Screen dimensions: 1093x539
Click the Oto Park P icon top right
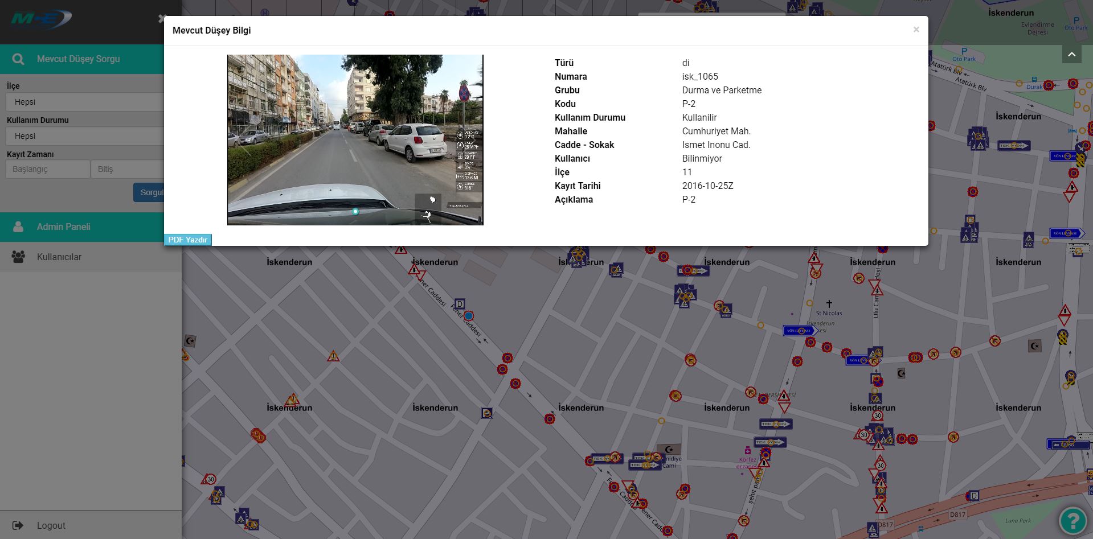(x=1076, y=20)
